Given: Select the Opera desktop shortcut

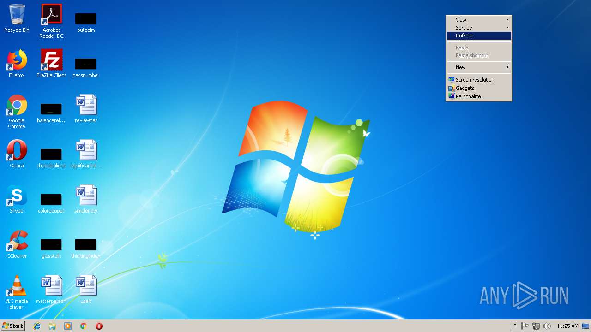Looking at the screenshot, I should pos(17,154).
